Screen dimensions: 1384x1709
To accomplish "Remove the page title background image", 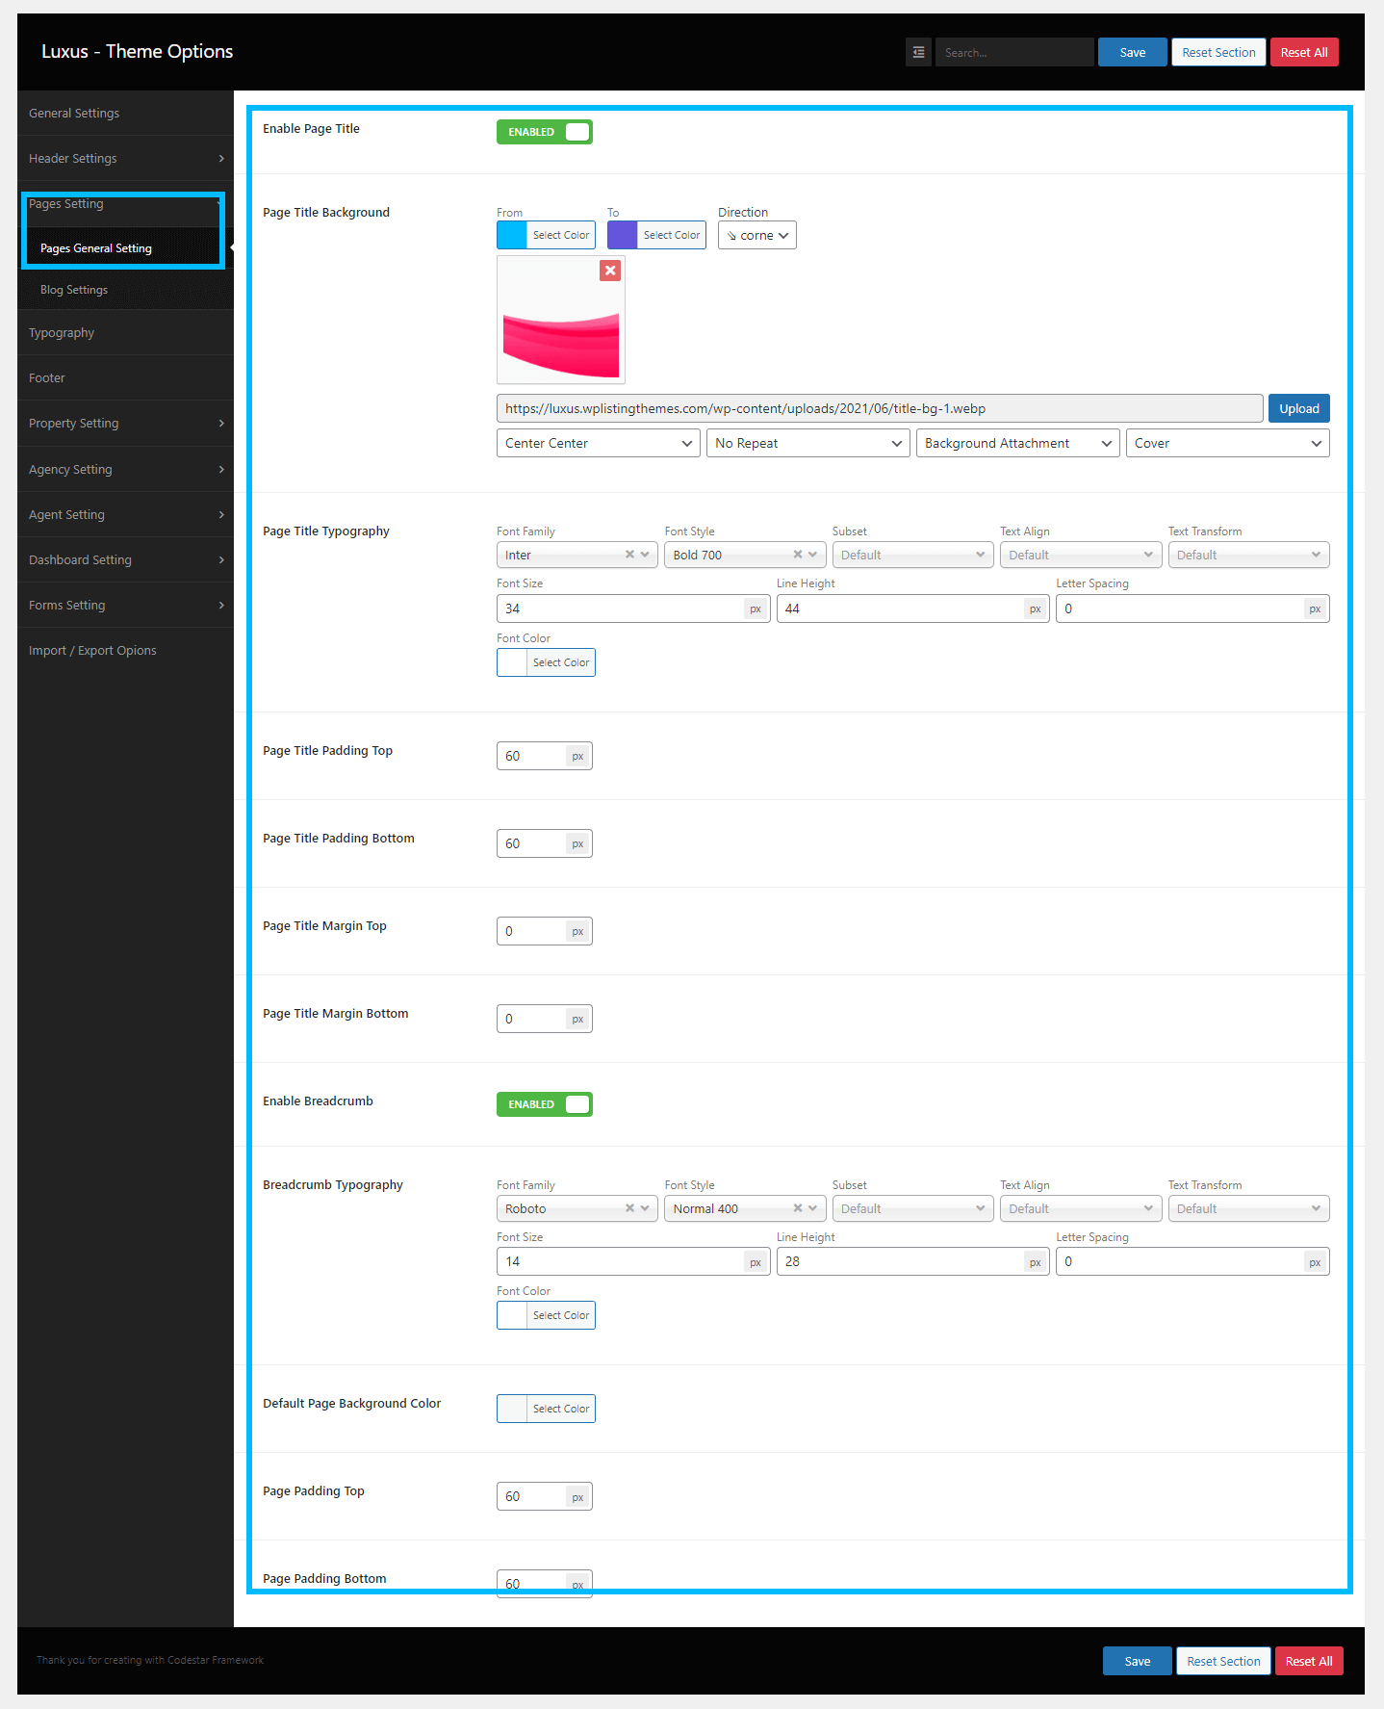I will pyautogui.click(x=609, y=271).
